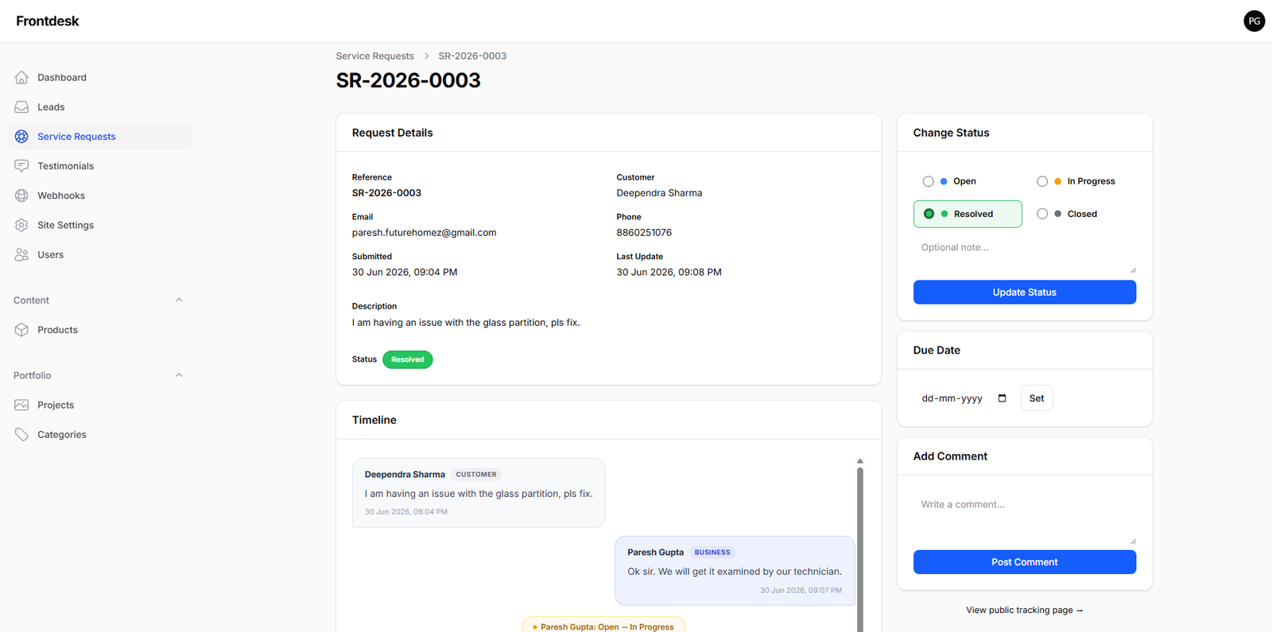Click the Service Requests breadcrumb link
1272x632 pixels.
[374, 56]
